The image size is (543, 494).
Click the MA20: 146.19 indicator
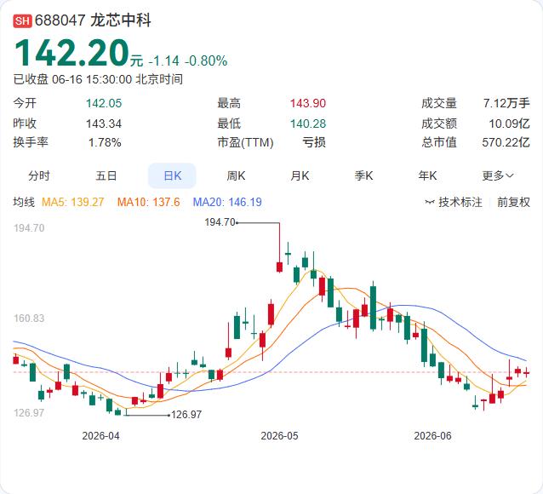[x=227, y=202]
